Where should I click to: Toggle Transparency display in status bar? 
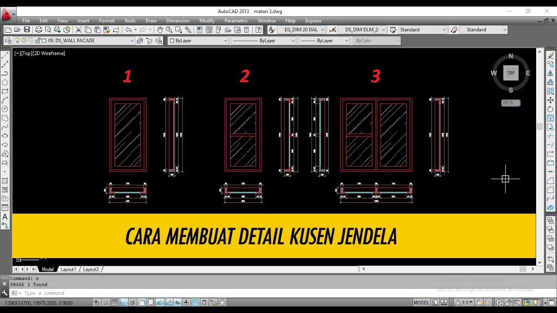coord(195,303)
